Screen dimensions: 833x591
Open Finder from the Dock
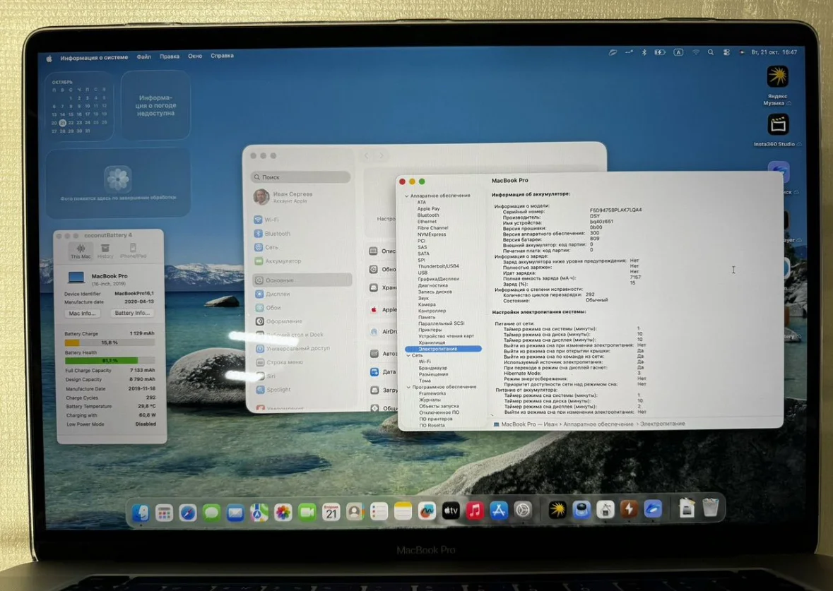pyautogui.click(x=141, y=513)
